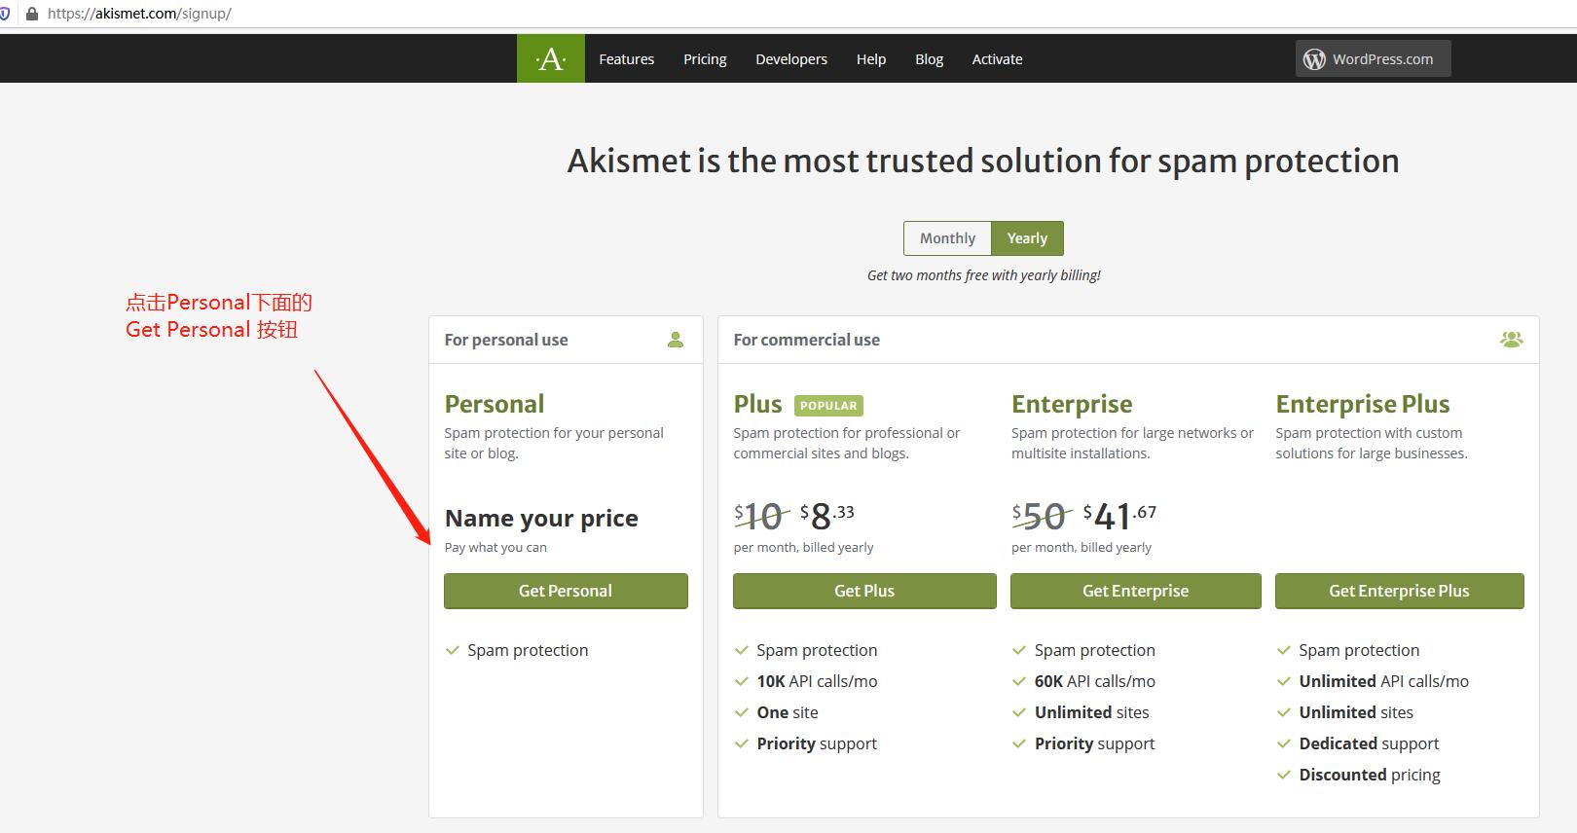The height and width of the screenshot is (833, 1577).
Task: Click the two months free billing note
Action: click(983, 275)
